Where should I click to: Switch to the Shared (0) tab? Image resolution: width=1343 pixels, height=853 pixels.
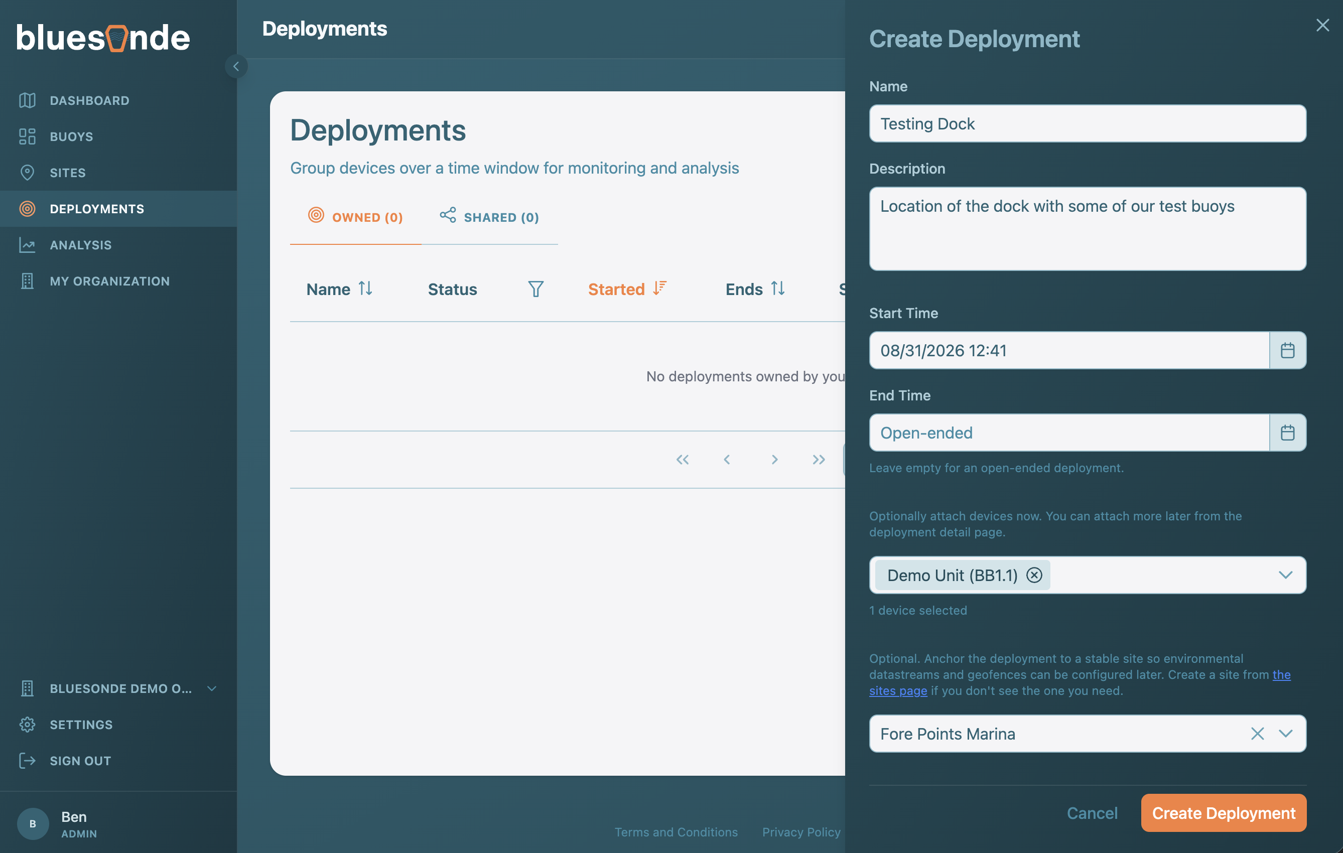[x=489, y=217]
